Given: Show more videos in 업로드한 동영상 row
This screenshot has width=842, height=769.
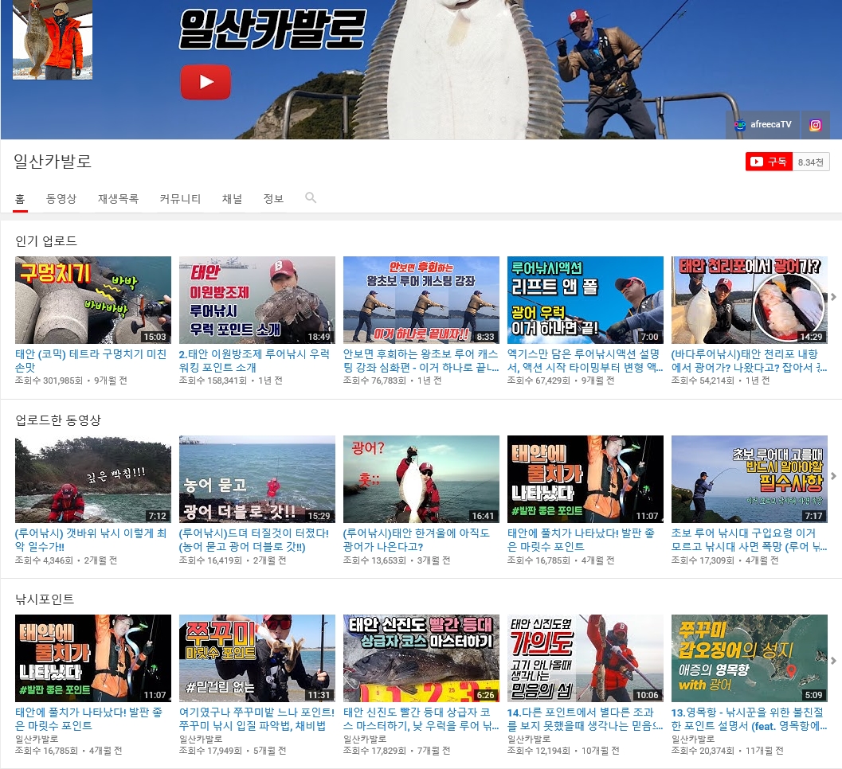Looking at the screenshot, I should click(833, 477).
